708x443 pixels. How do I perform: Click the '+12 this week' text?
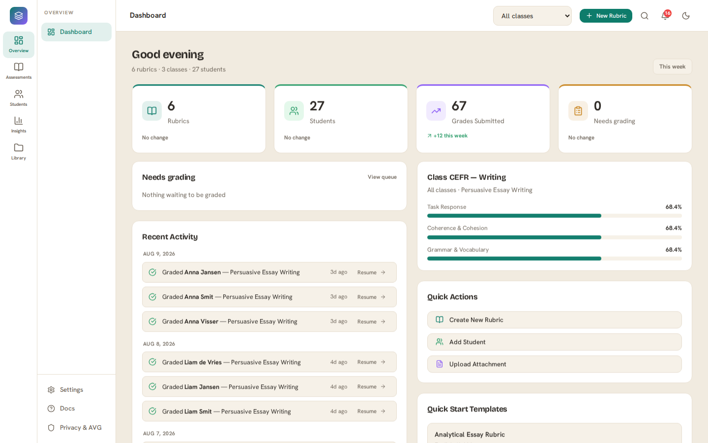[x=450, y=136]
